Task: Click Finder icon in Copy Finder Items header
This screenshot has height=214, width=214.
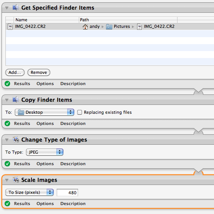Action: point(16,99)
